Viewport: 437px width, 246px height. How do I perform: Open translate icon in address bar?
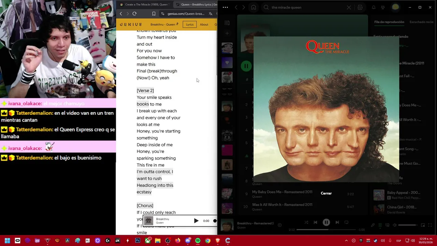tap(211, 14)
